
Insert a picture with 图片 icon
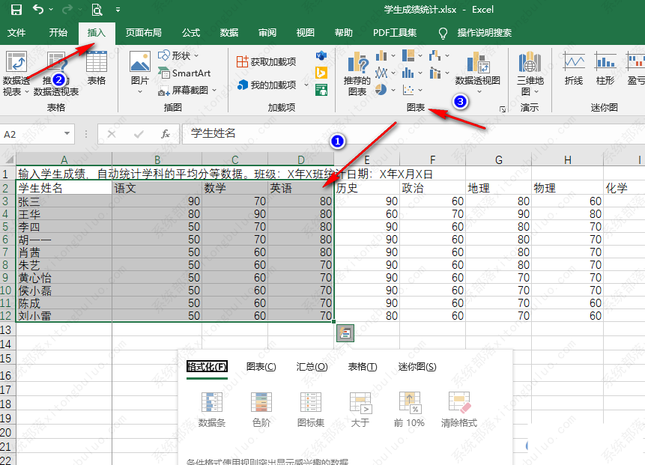(x=140, y=68)
